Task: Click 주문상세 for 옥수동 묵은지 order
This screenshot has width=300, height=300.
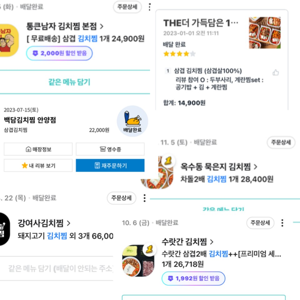Action: coord(281,142)
